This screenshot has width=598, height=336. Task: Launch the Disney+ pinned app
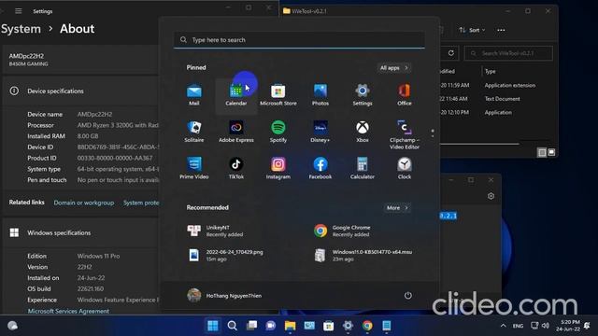coord(320,132)
